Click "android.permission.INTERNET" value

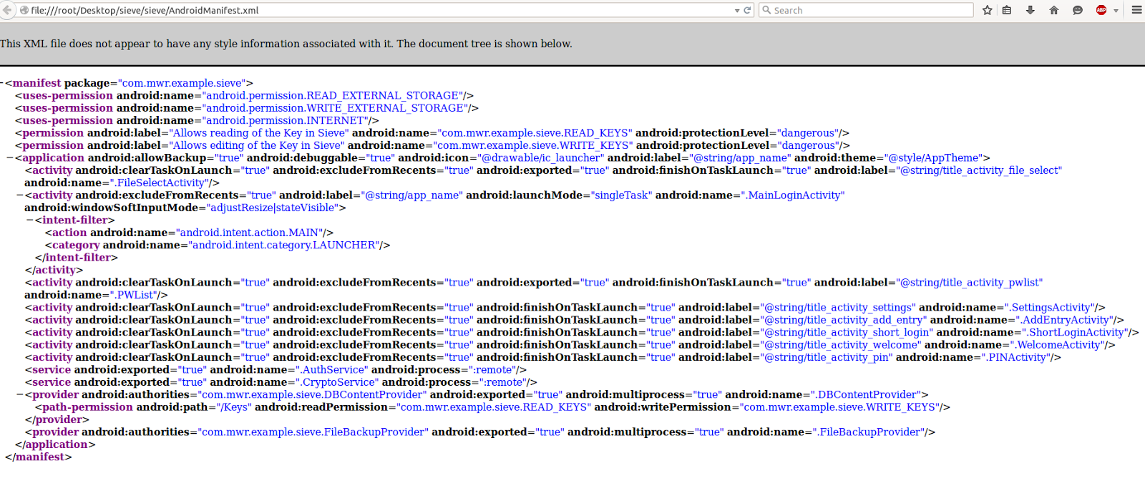pos(286,120)
